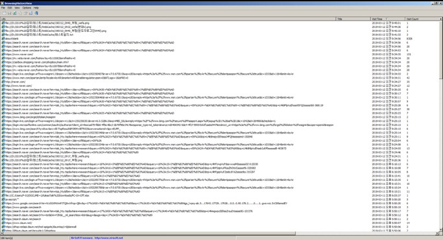Select the javascript: URL entry
Image resolution: width=443 pixels, height=240 pixels.
click(x=12, y=199)
